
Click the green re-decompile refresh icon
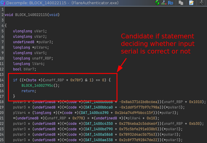(157, 3)
